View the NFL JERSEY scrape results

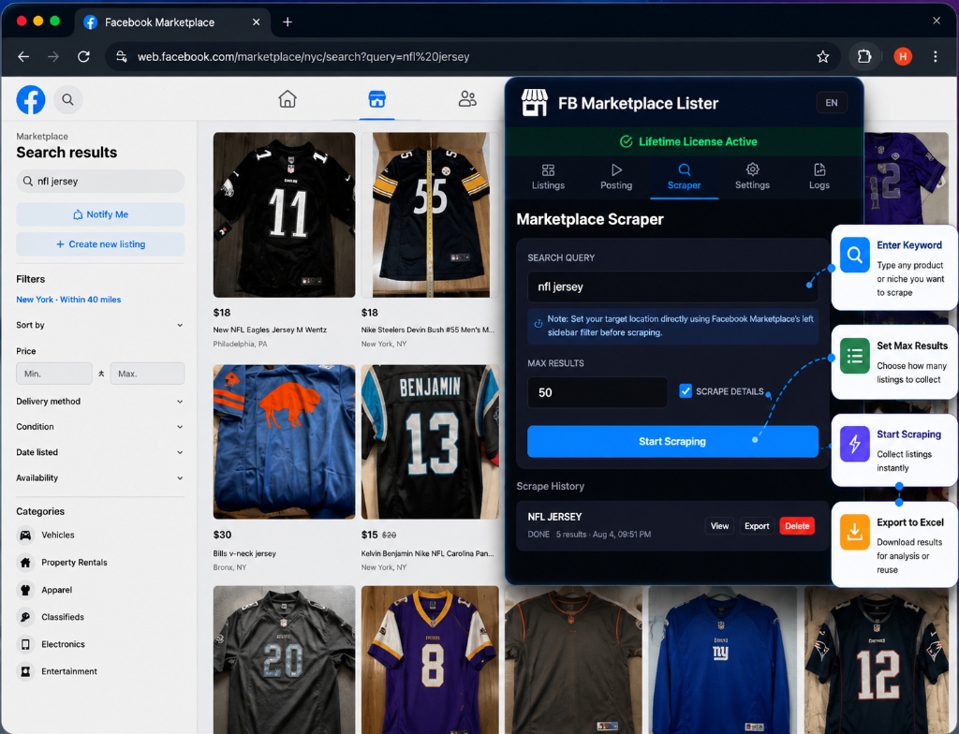[x=719, y=526]
